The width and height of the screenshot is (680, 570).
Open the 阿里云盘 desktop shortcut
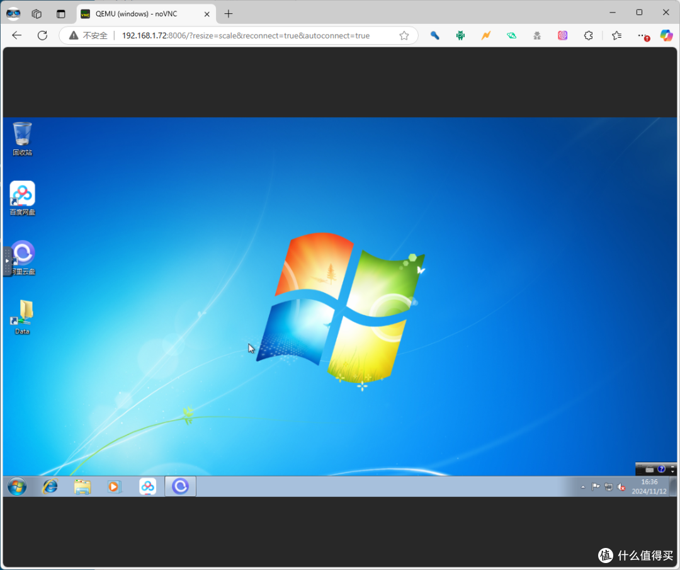tap(23, 258)
